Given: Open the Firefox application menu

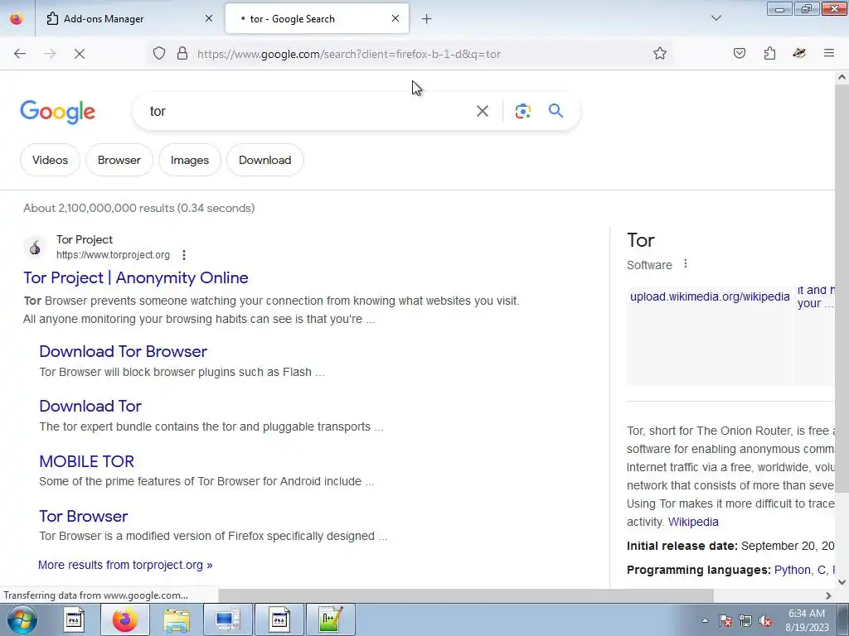Looking at the screenshot, I should click(829, 53).
